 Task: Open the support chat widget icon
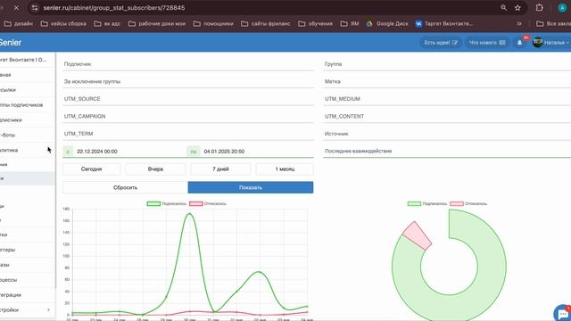(563, 313)
